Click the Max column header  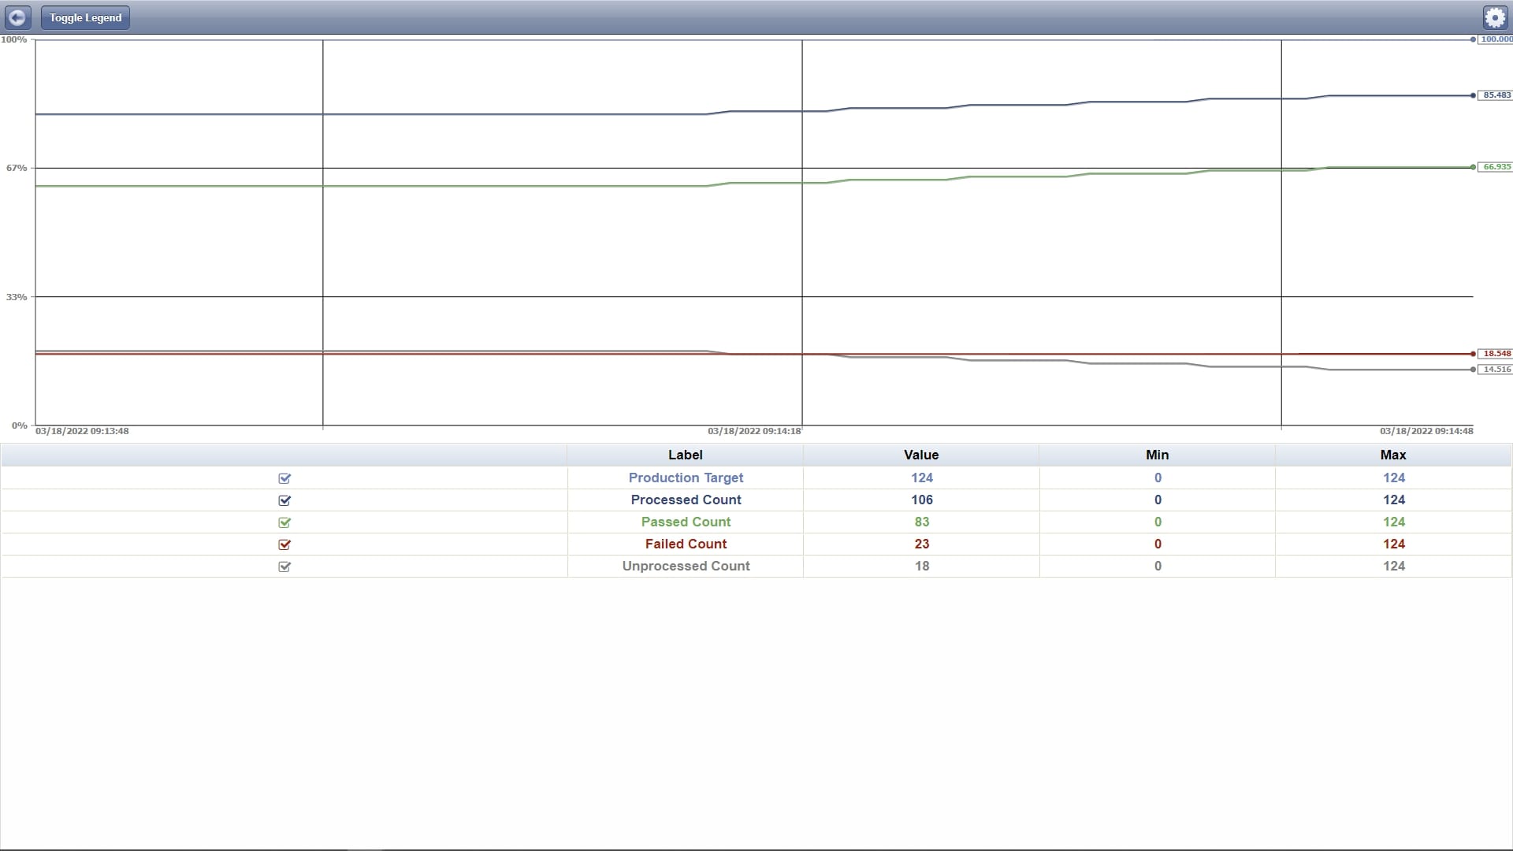point(1392,455)
